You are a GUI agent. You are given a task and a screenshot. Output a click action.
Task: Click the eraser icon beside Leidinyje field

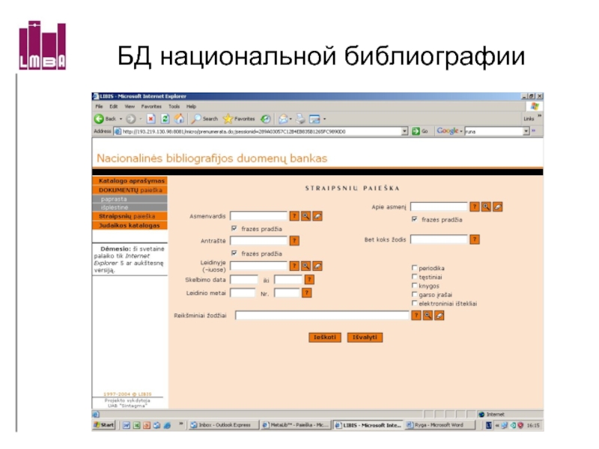[x=317, y=266]
